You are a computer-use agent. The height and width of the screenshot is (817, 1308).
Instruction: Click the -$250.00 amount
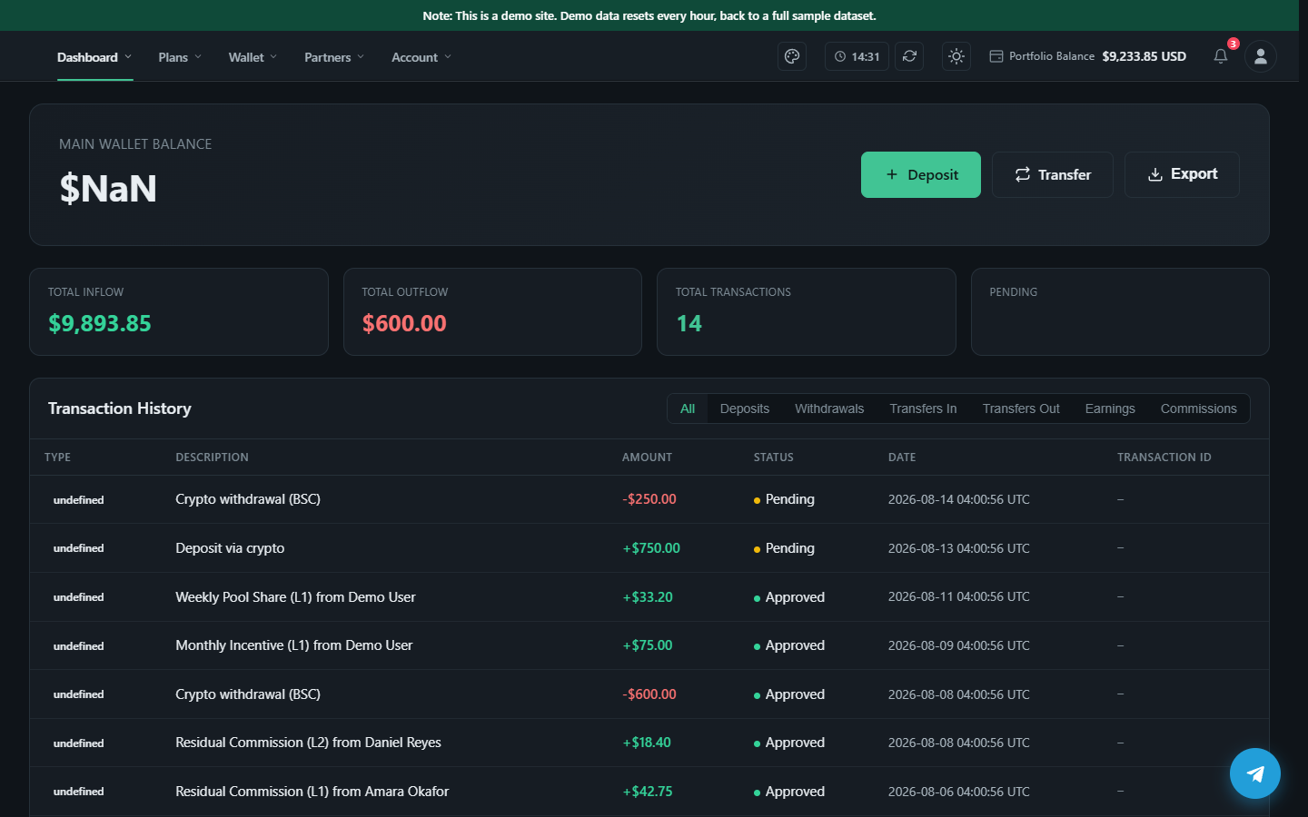pos(649,499)
